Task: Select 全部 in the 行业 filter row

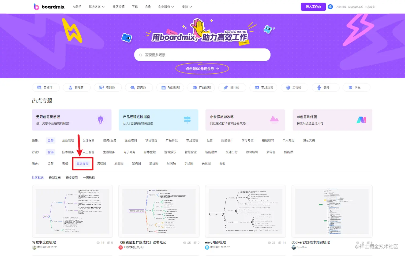Action: tap(51, 152)
